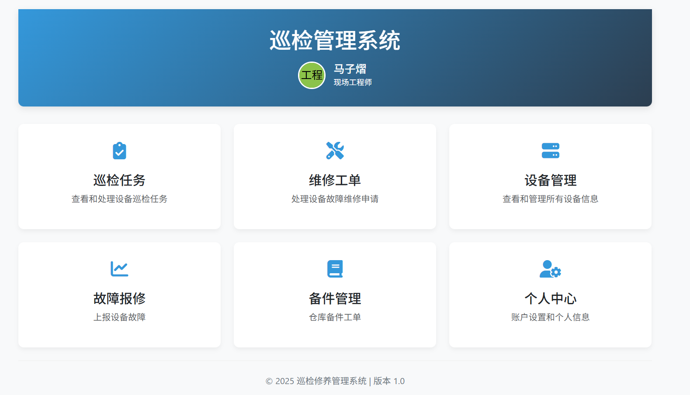
Task: Click the line chart icon for 故障报修
Action: [x=119, y=269]
